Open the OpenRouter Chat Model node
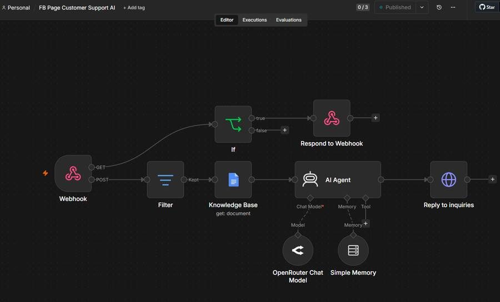The width and height of the screenshot is (500, 302). [x=298, y=250]
